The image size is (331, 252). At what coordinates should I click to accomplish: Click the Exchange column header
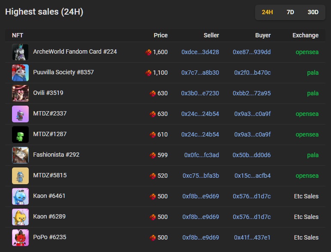coord(305,35)
